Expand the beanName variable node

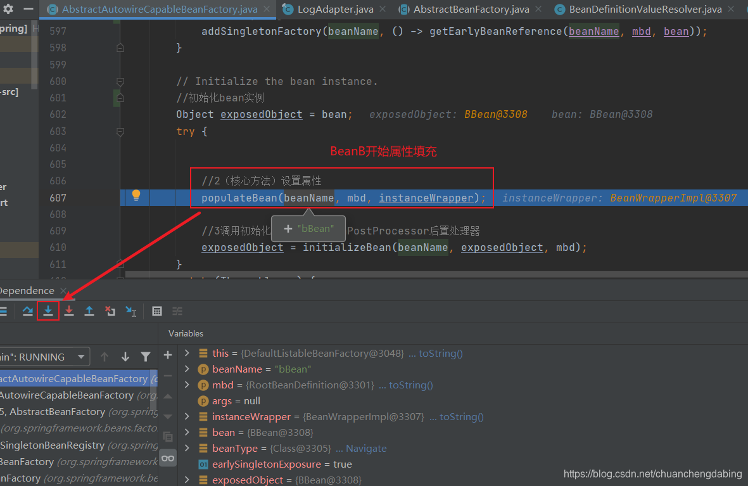187,369
